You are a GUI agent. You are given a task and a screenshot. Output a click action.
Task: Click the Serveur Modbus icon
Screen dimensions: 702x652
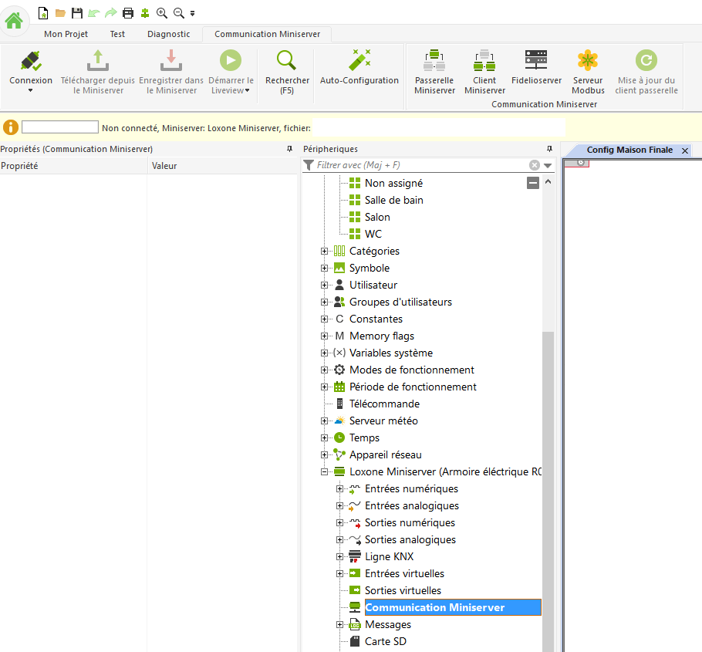pos(588,62)
